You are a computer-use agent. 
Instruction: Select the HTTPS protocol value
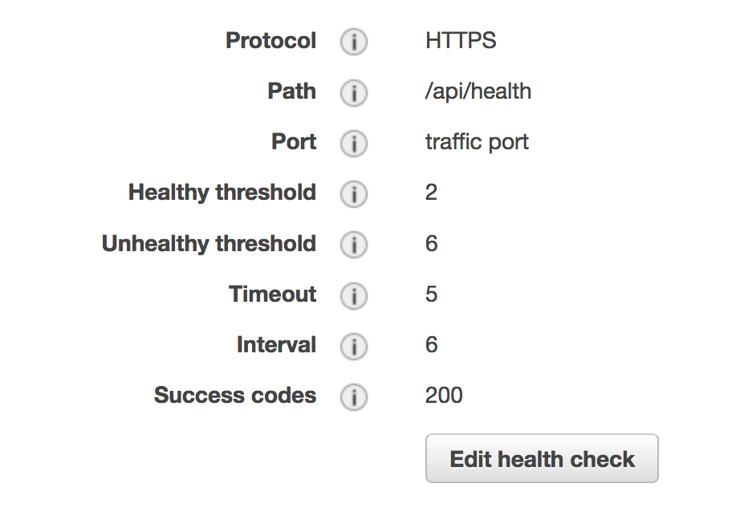pyautogui.click(x=461, y=41)
